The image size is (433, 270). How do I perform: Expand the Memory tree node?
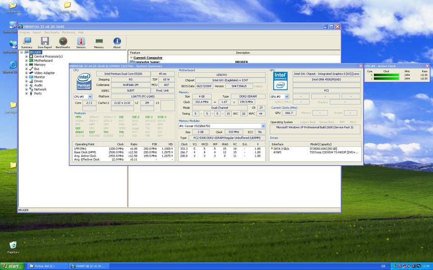[27, 65]
